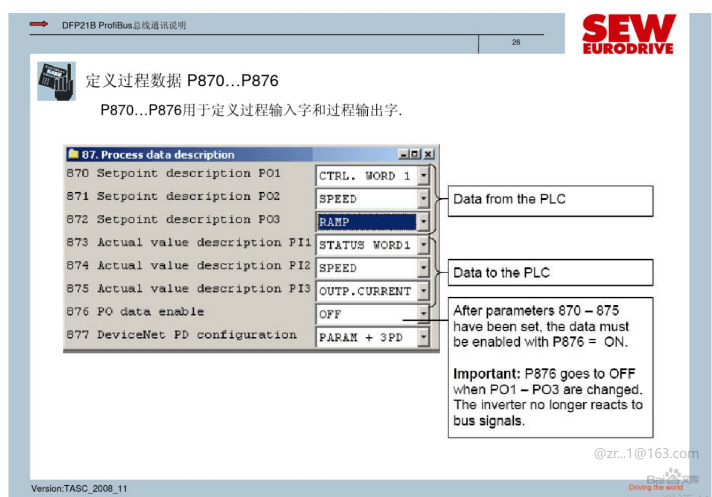This screenshot has height=497, width=712.
Task: Maximize the Process data description window
Action: coord(415,154)
